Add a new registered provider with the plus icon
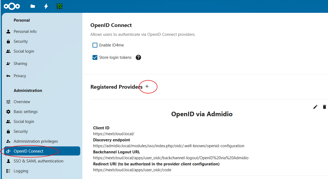Viewport: 328px width, 179px height. coord(147,87)
